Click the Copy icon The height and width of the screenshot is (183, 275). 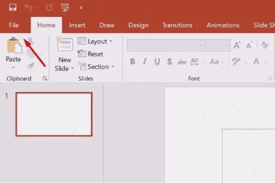[x=30, y=53]
